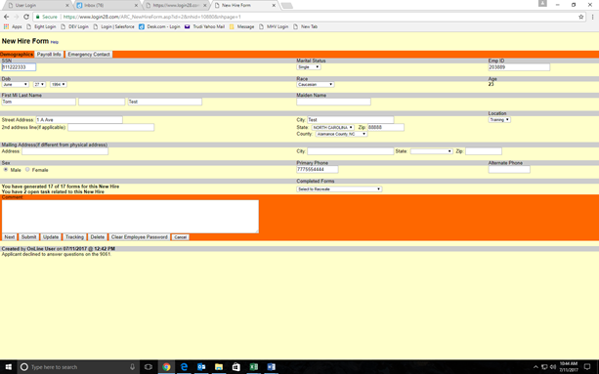The height and width of the screenshot is (374, 599).
Task: Switch to the Payroll Info tab
Action: coord(49,54)
